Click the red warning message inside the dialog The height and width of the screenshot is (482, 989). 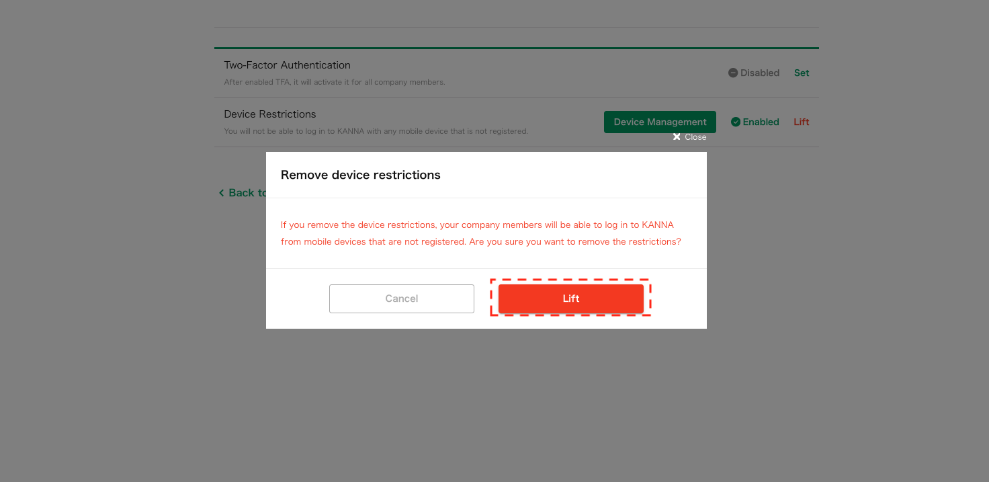coord(481,233)
